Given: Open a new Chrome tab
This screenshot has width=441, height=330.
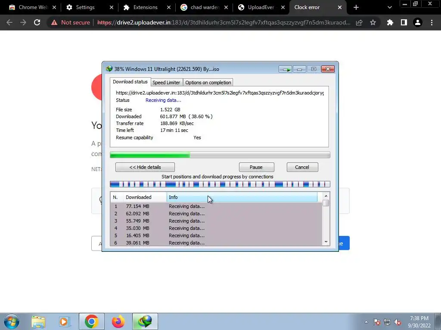Looking at the screenshot, I should [356, 7].
